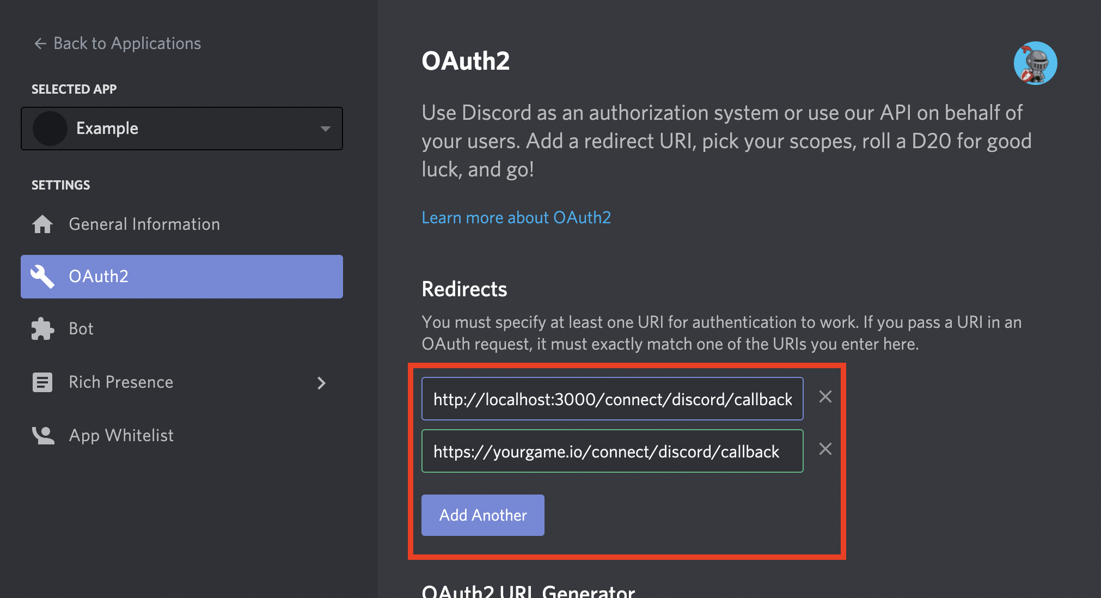Select the Example app combo box

coord(182,129)
